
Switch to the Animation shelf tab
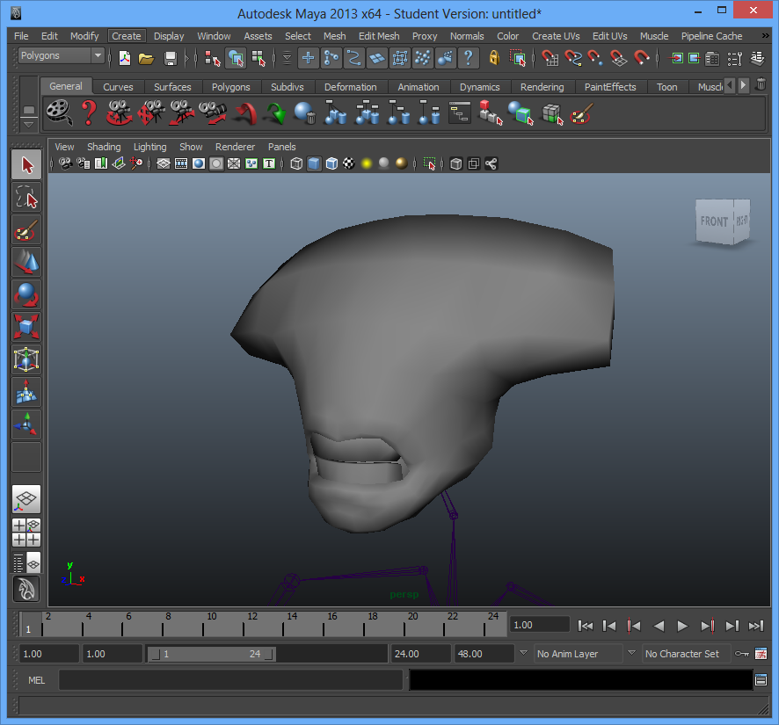[x=418, y=87]
